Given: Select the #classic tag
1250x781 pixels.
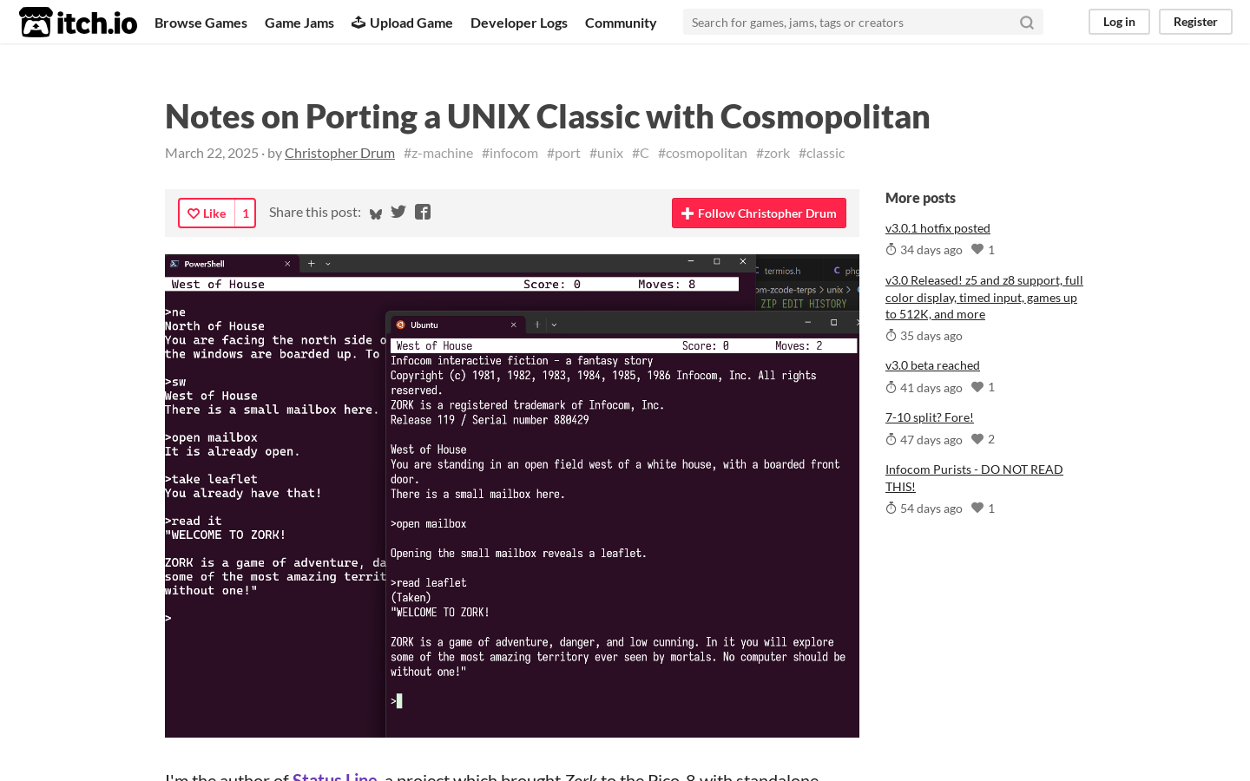Looking at the screenshot, I should tap(821, 153).
